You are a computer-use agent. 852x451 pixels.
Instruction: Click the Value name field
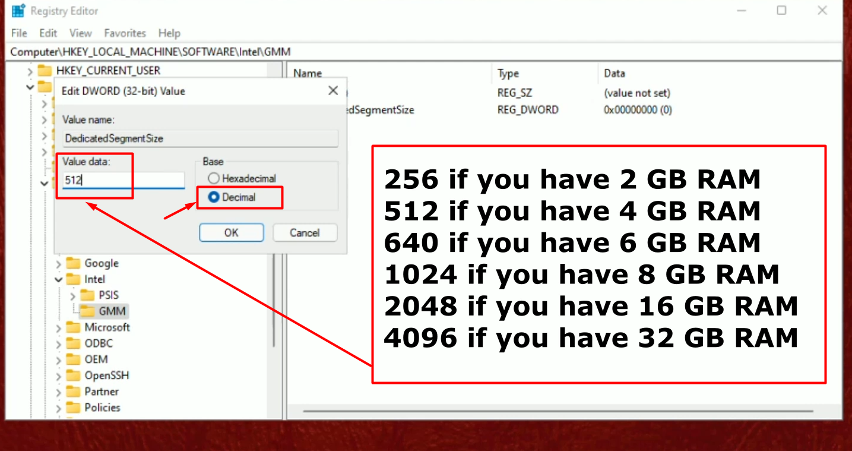[x=200, y=138]
